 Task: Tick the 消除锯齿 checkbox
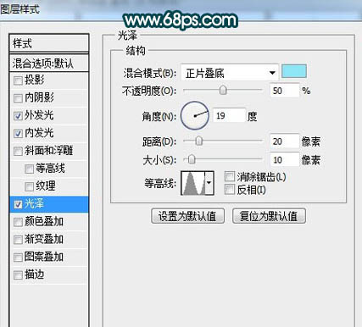pyautogui.click(x=230, y=176)
